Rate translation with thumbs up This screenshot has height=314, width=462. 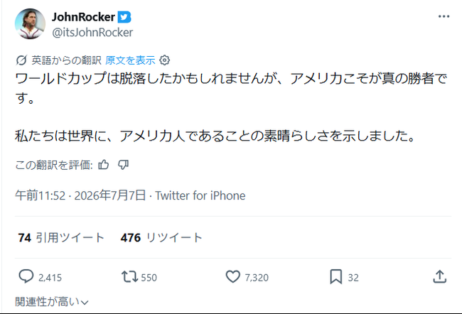[104, 165]
